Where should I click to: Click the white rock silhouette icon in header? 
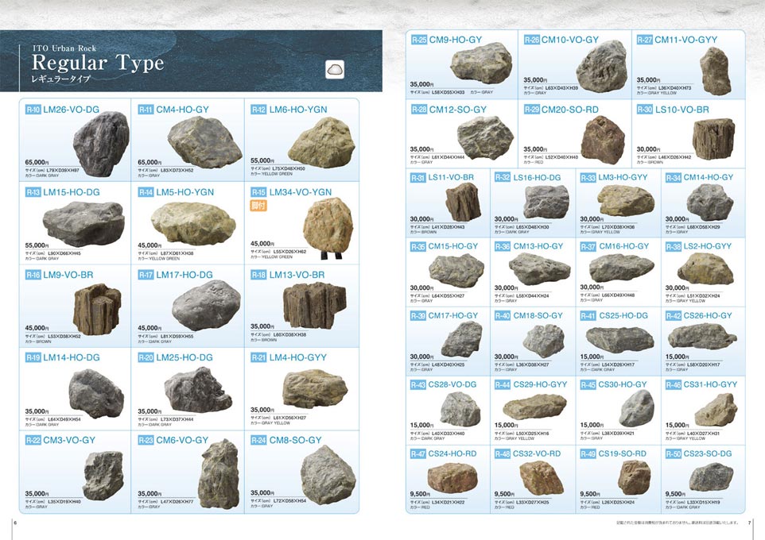tap(336, 69)
